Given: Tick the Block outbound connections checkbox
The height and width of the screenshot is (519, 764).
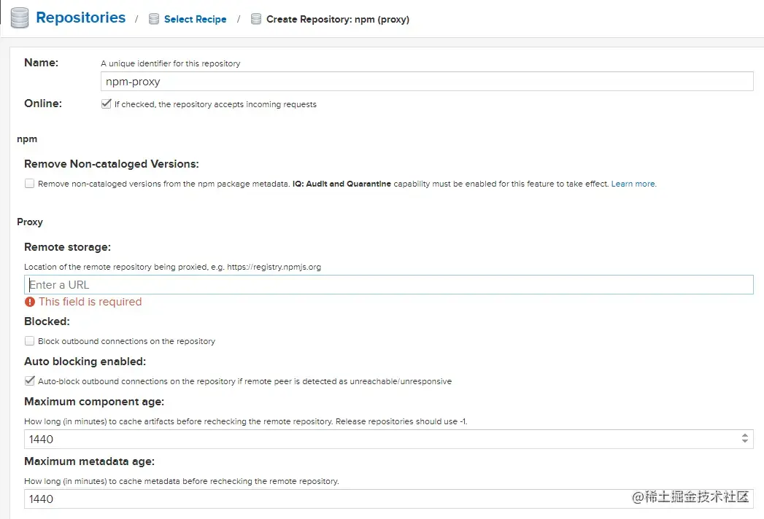Looking at the screenshot, I should [x=30, y=341].
